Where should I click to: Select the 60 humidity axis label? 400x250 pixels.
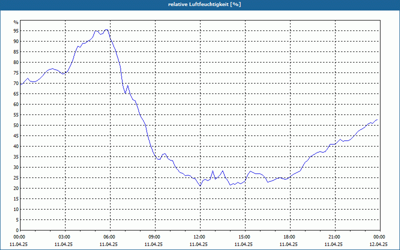(16, 104)
